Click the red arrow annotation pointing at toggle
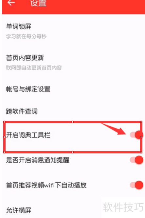This screenshot has width=145, height=218. (114, 129)
